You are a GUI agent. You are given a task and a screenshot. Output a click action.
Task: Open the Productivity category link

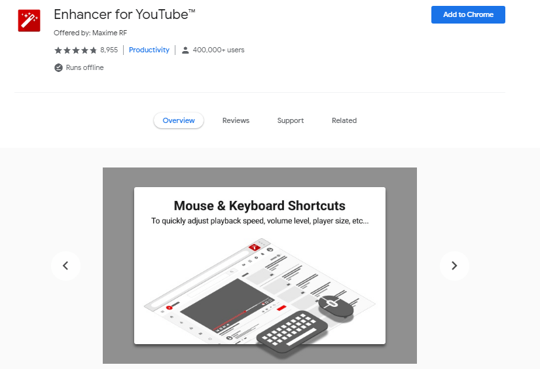(x=149, y=50)
